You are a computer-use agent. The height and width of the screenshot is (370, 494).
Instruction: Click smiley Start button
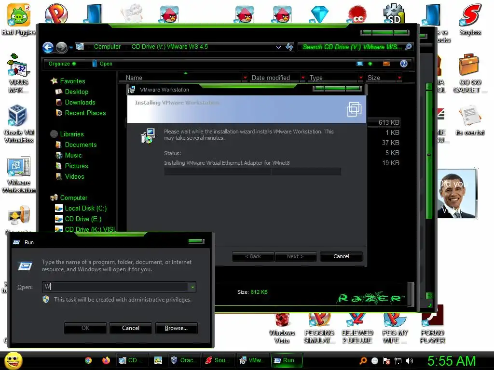click(x=13, y=360)
